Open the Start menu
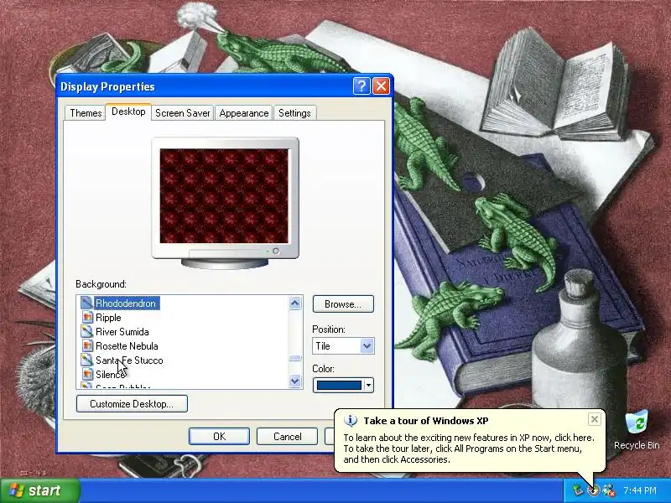Viewport: 671px width, 503px height. point(39,490)
